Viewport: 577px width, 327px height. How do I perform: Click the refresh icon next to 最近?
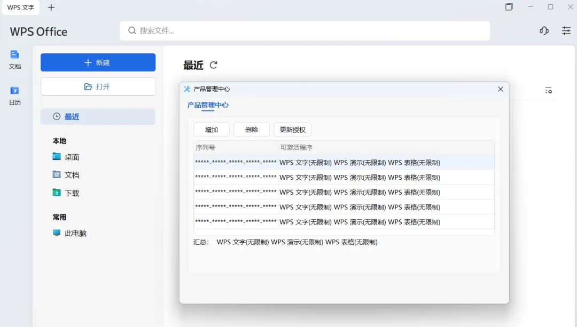(x=213, y=65)
